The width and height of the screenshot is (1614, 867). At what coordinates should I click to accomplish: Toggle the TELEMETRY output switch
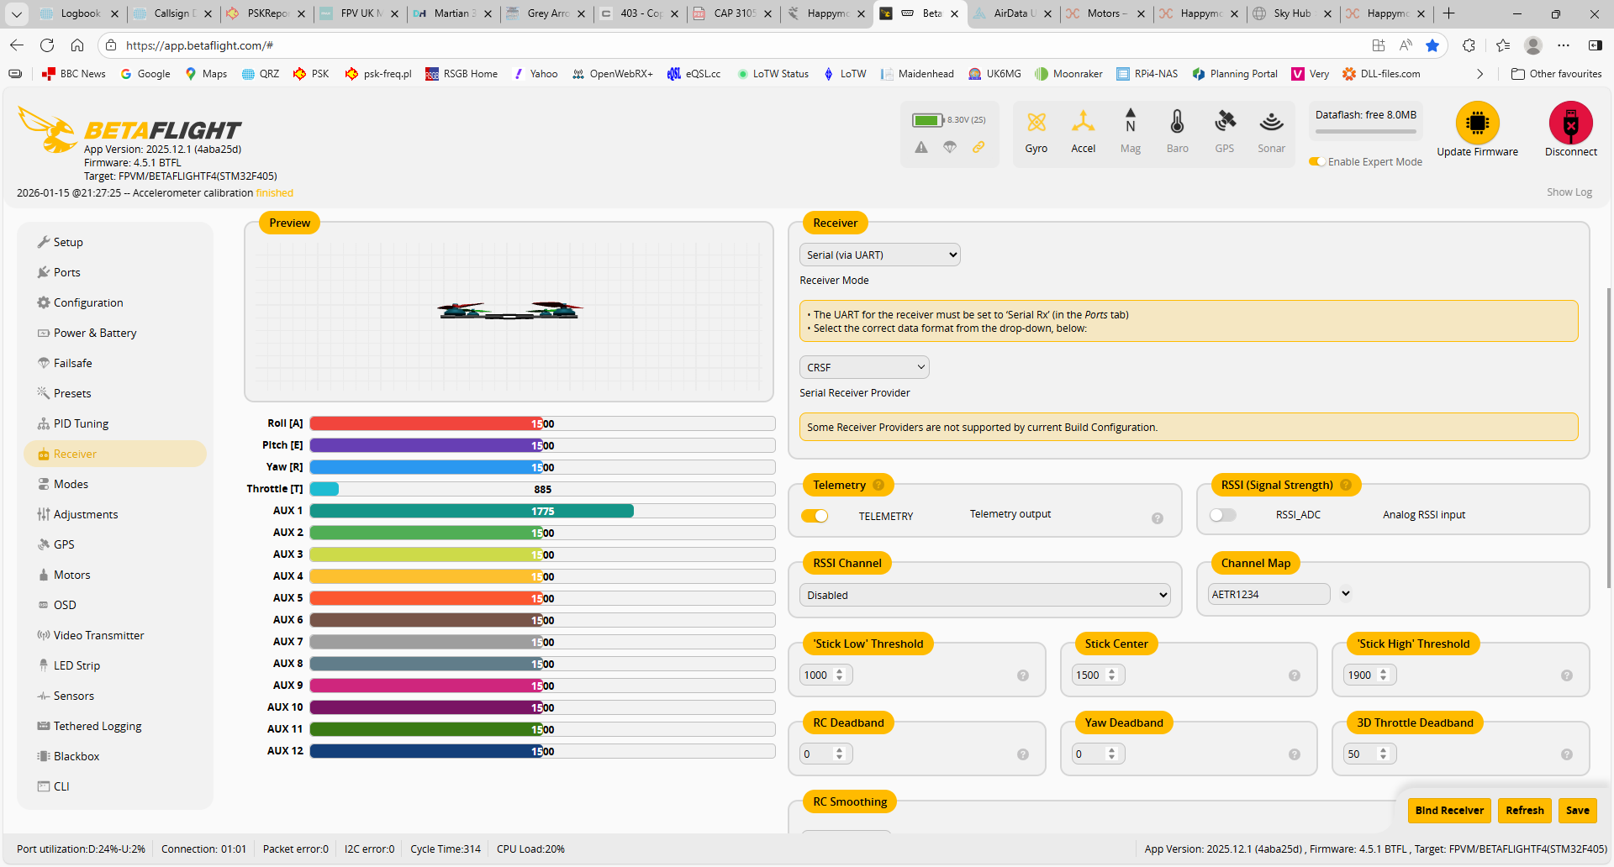click(815, 516)
